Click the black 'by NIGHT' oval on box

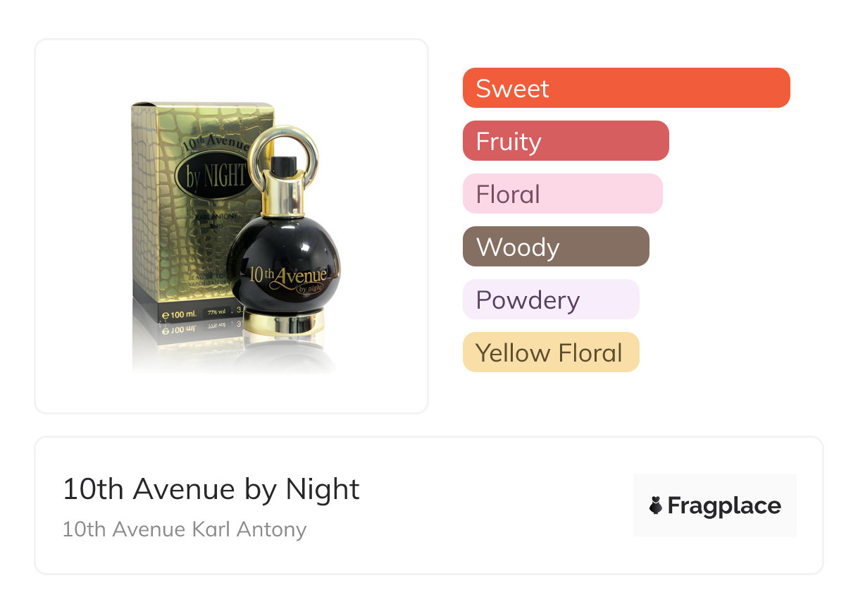click(215, 176)
